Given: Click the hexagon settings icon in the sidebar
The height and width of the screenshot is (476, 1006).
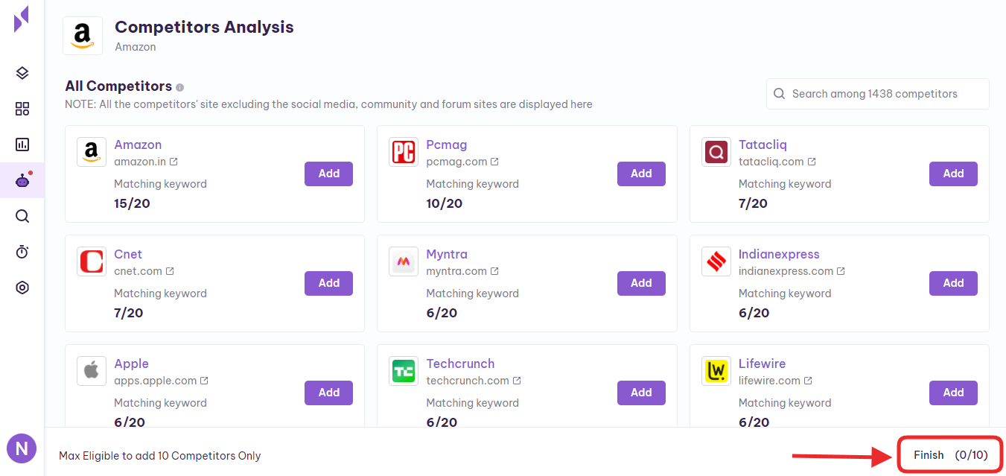Looking at the screenshot, I should 22,288.
